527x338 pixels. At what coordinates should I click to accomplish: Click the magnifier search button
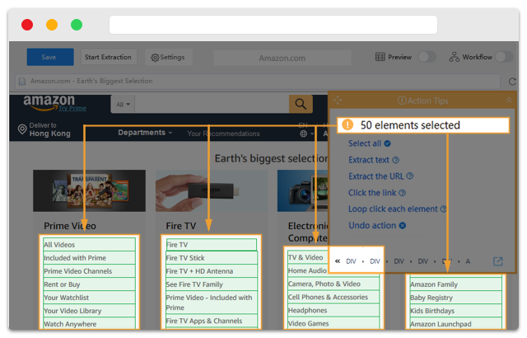pos(301,104)
